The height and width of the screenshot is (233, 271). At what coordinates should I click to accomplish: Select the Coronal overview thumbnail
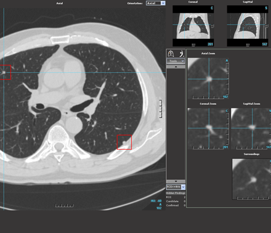click(193, 26)
